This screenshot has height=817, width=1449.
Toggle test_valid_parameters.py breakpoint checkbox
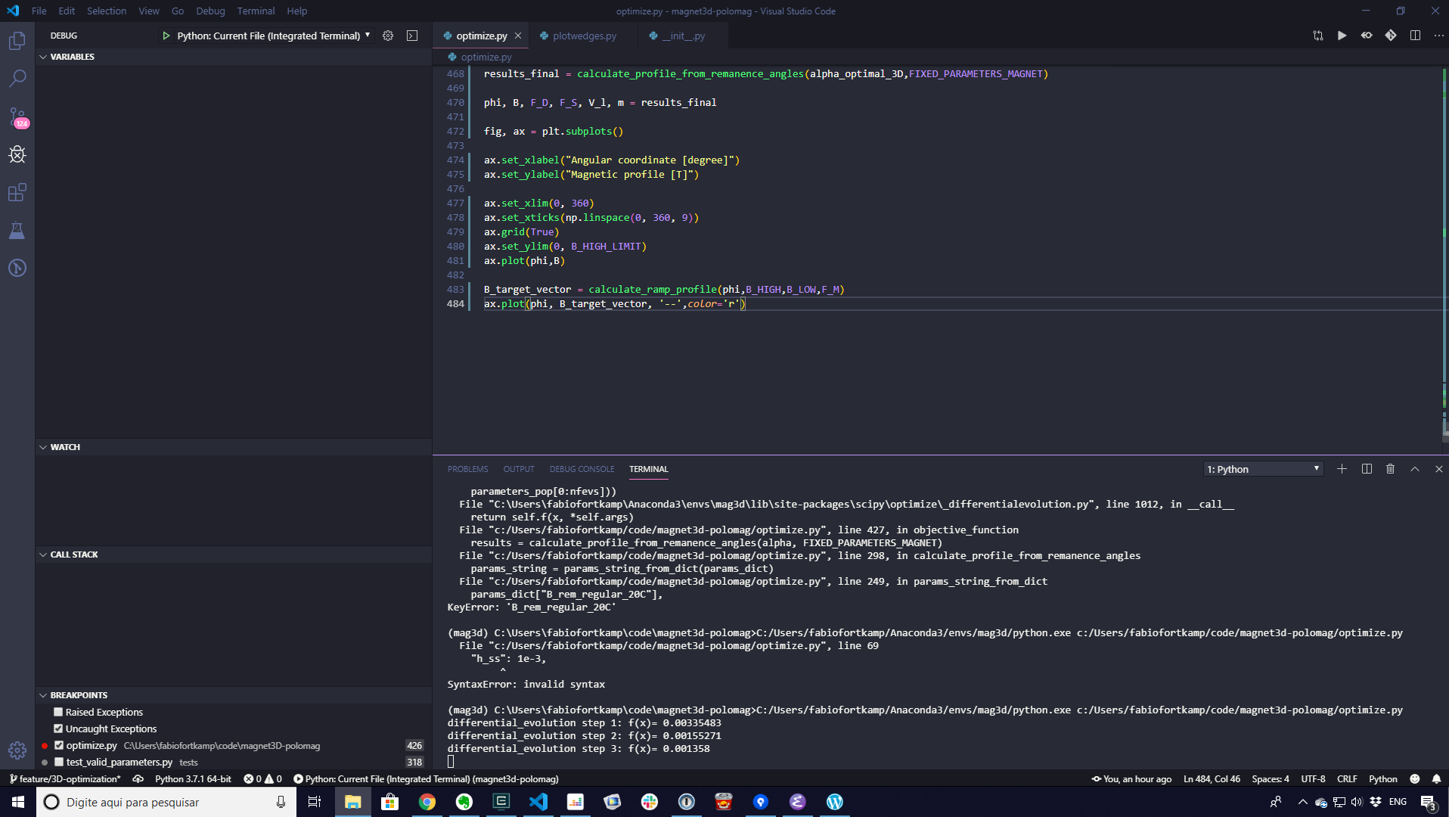tap(59, 762)
